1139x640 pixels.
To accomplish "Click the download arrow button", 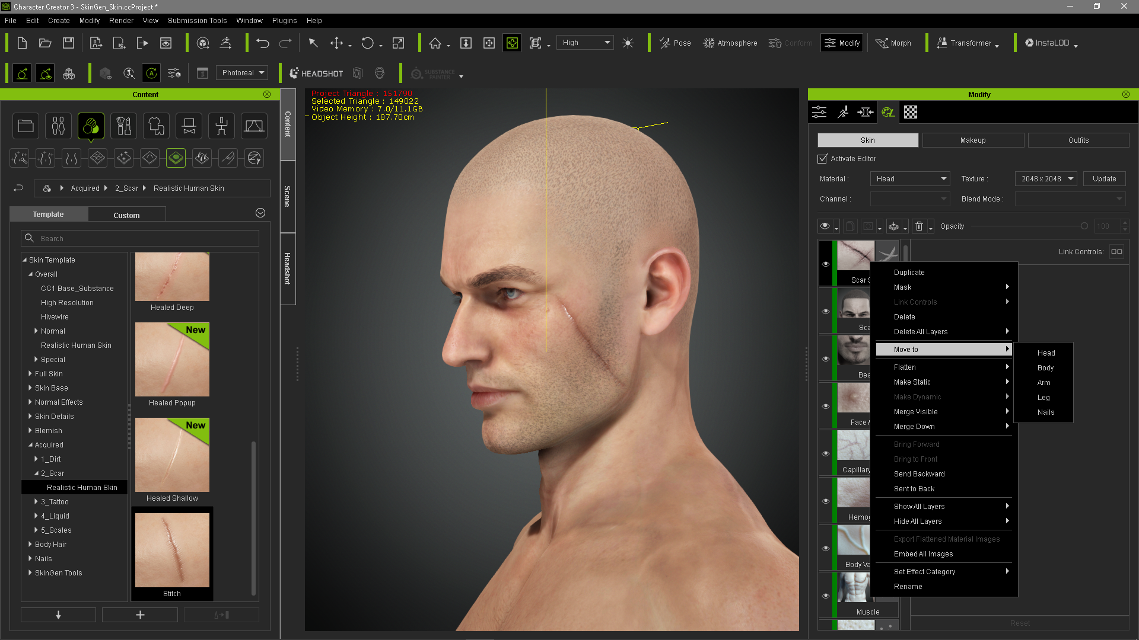I will (x=58, y=615).
